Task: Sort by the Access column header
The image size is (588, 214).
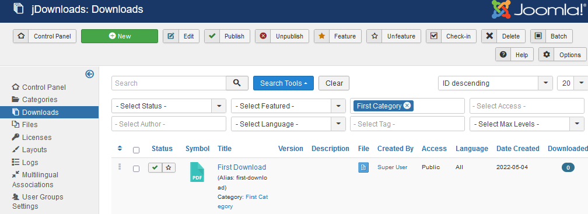Action: (x=434, y=149)
